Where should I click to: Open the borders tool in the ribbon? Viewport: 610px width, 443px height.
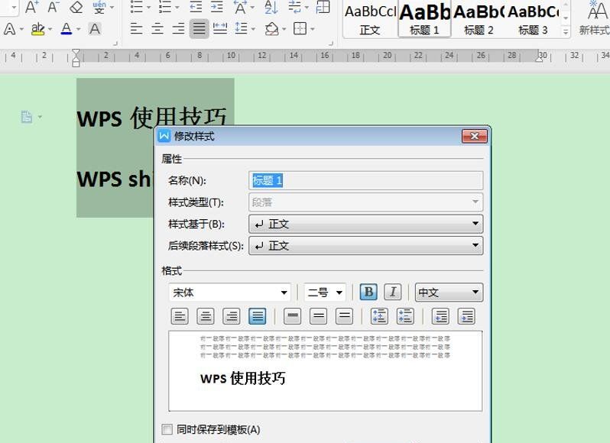pos(300,29)
